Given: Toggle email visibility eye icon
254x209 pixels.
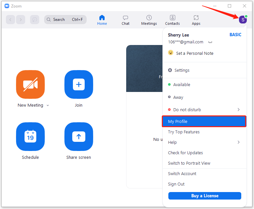Looking at the screenshot, I should [x=210, y=42].
